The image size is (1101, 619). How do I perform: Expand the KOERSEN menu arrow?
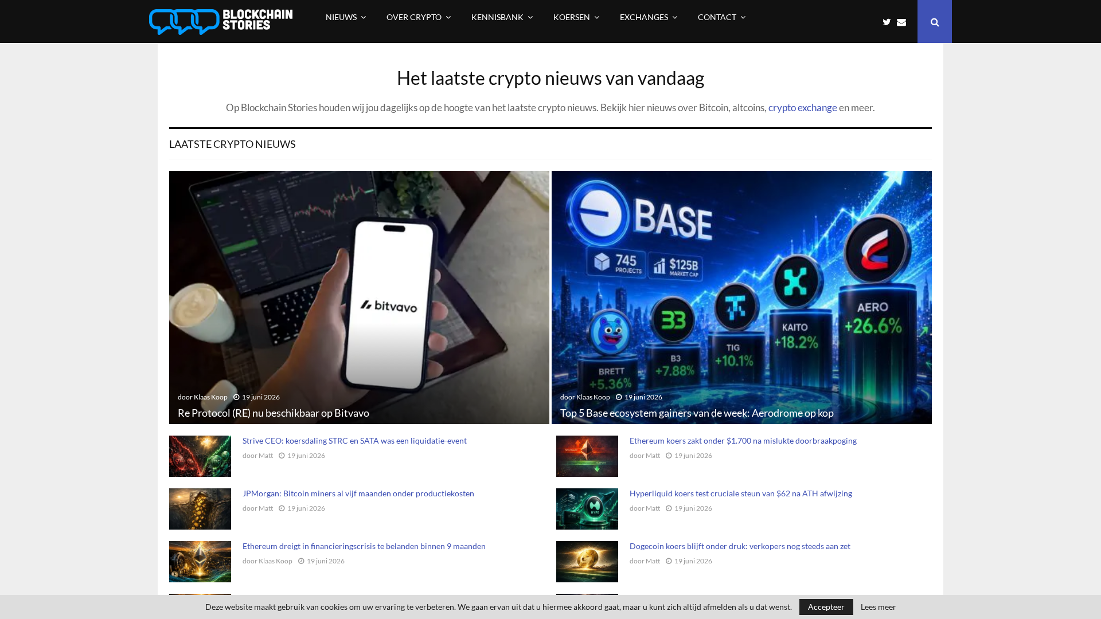click(x=596, y=18)
